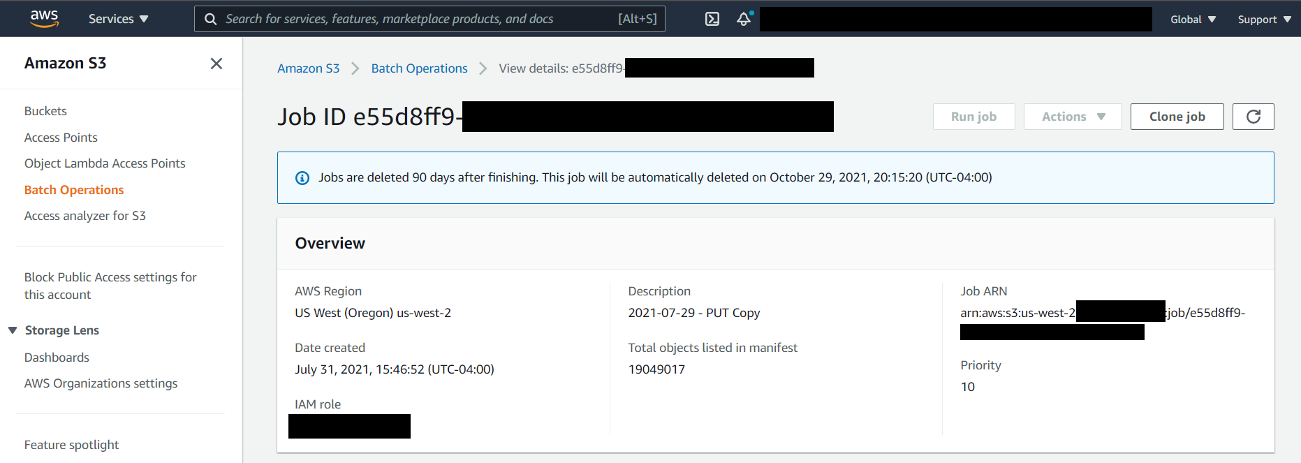Refresh the job details page

tap(1253, 116)
